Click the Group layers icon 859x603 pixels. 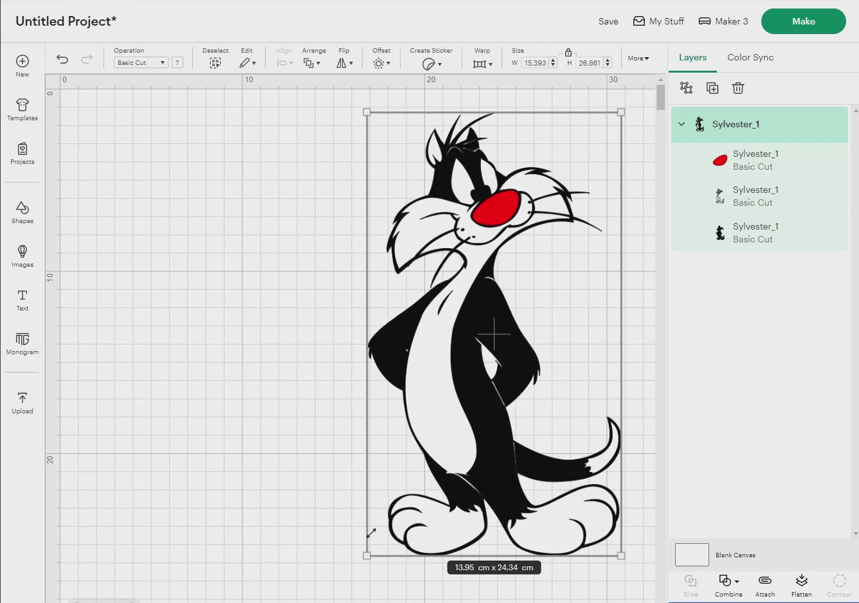tap(686, 88)
